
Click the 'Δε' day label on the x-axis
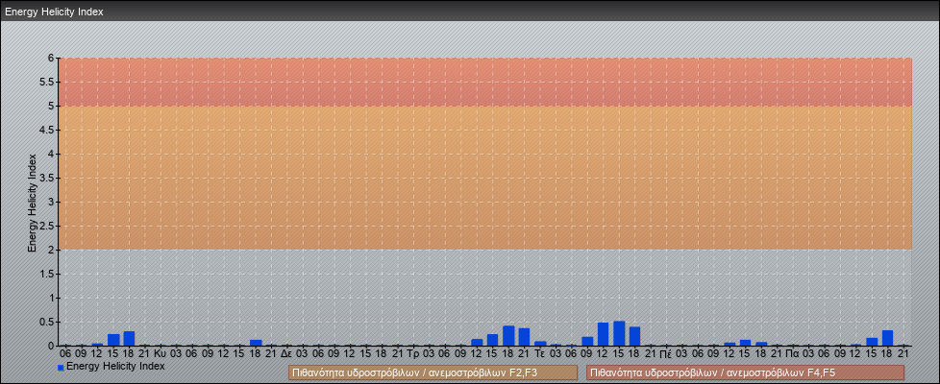click(286, 354)
